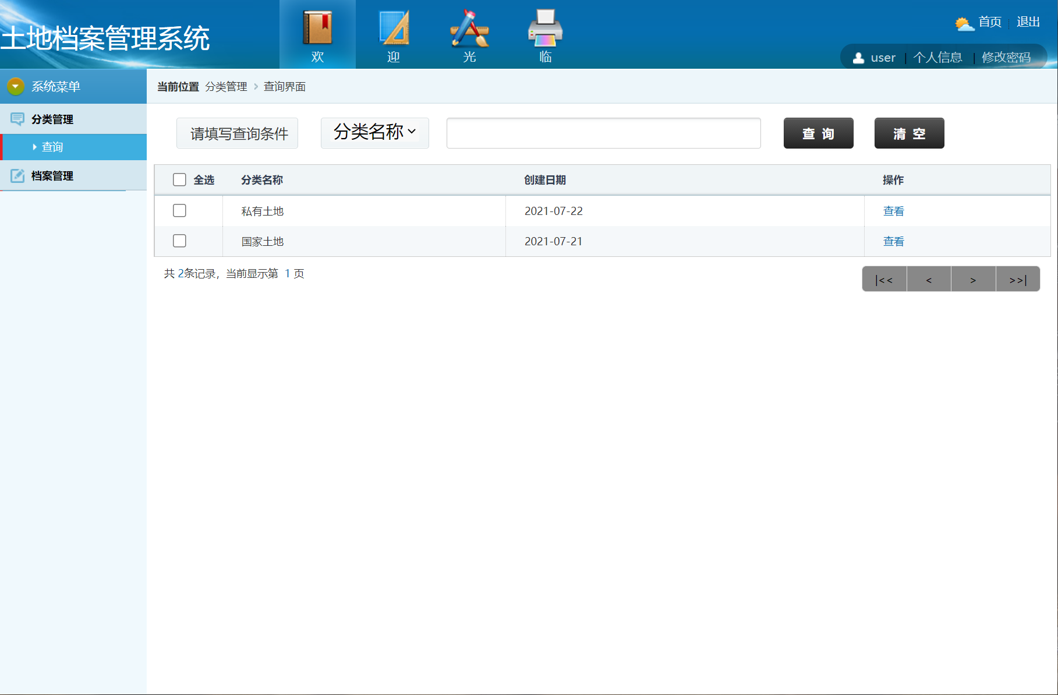Open the 个人信息 menu item
This screenshot has height=695, width=1058.
coord(938,57)
